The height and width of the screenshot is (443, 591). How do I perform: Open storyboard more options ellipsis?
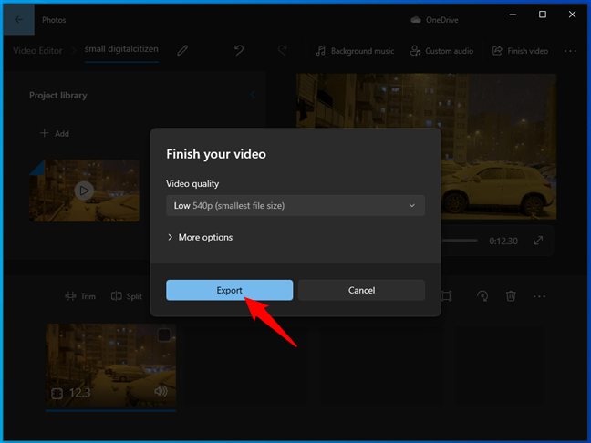click(539, 296)
